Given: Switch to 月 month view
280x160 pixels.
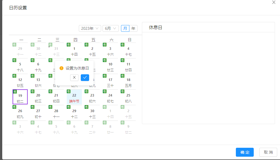Looking at the screenshot, I should 125,28.
